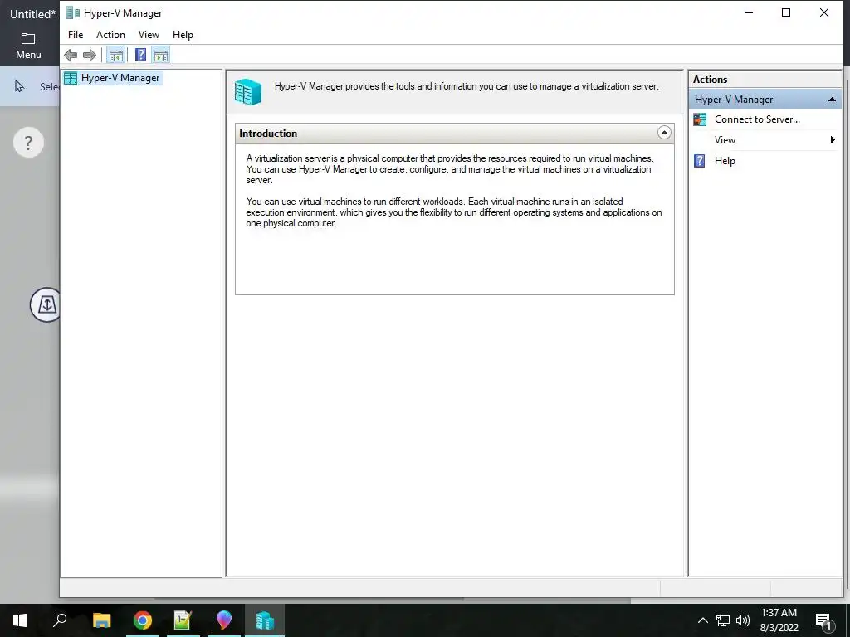Click the Hyper-V Manager title bar icon
The width and height of the screenshot is (850, 637).
(73, 13)
